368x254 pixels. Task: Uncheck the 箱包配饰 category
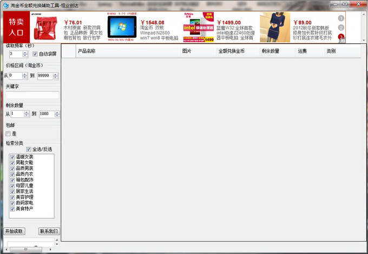[x=12, y=180]
